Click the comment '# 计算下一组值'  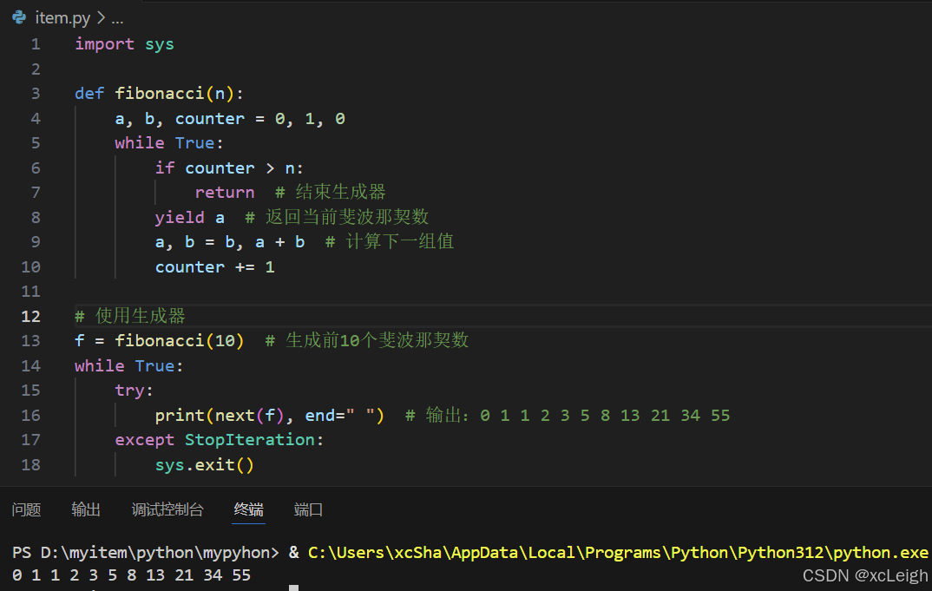tap(390, 241)
